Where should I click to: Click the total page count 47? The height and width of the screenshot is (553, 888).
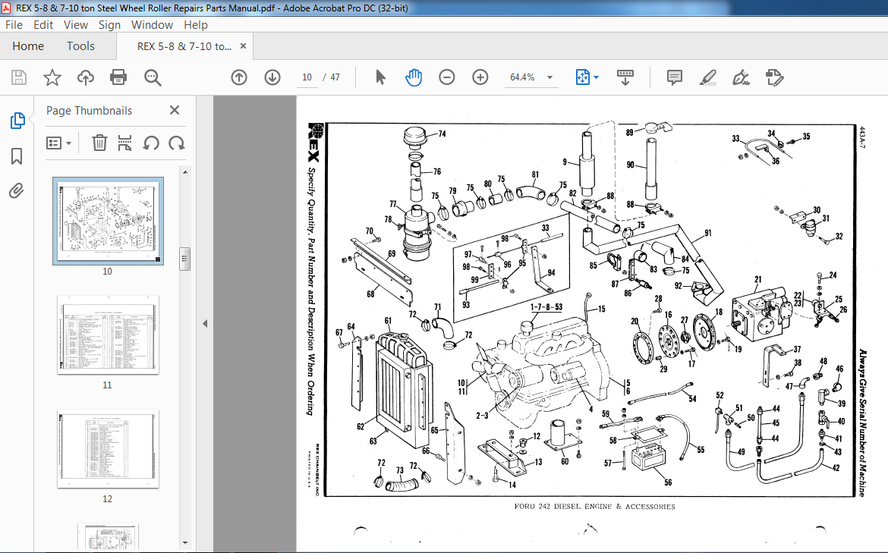pos(335,77)
